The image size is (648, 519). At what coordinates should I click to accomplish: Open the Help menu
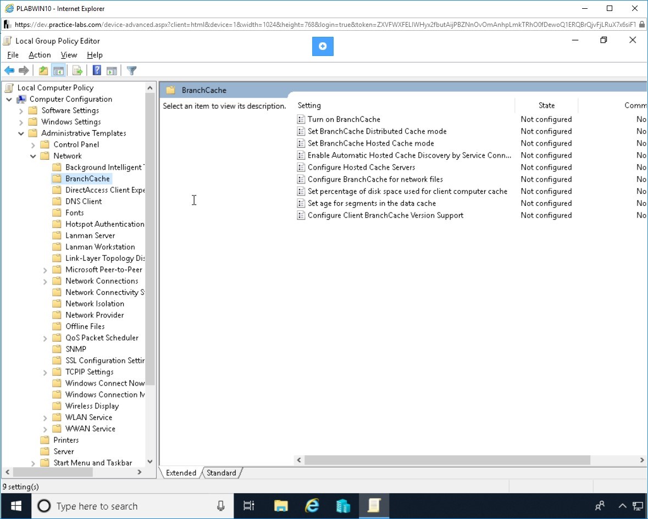(x=95, y=55)
